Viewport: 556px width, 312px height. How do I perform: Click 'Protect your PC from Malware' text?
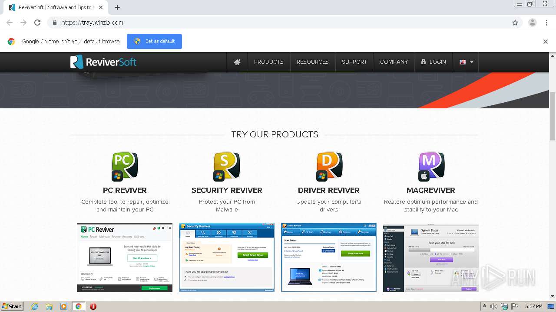point(227,206)
